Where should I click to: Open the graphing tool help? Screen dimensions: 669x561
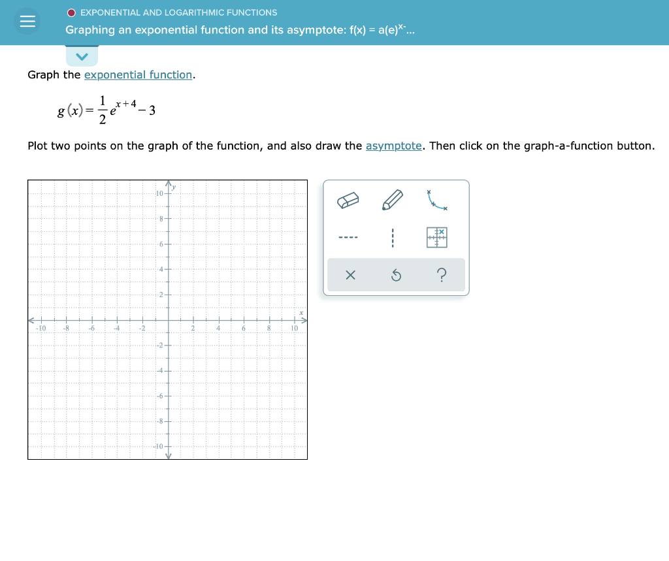coord(442,275)
